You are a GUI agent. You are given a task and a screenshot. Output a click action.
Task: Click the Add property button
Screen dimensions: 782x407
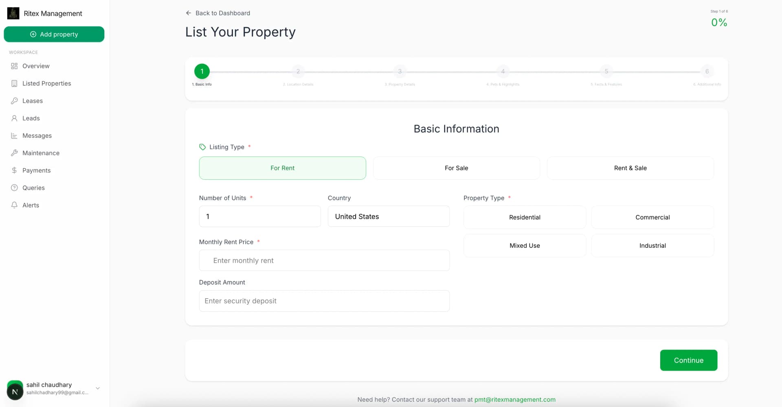point(54,34)
